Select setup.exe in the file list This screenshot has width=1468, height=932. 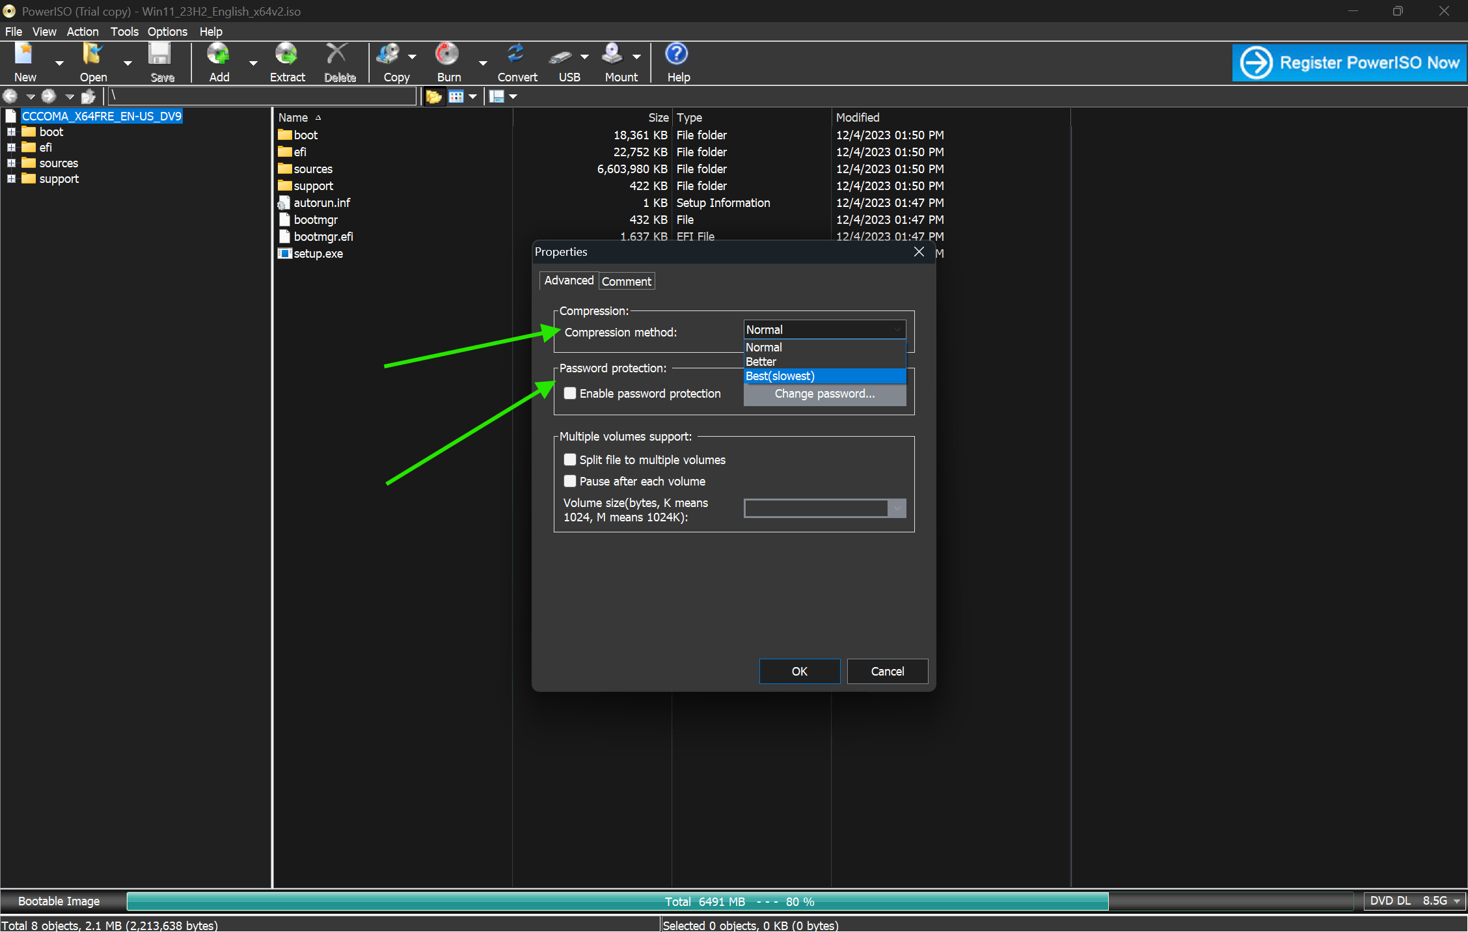tap(318, 254)
